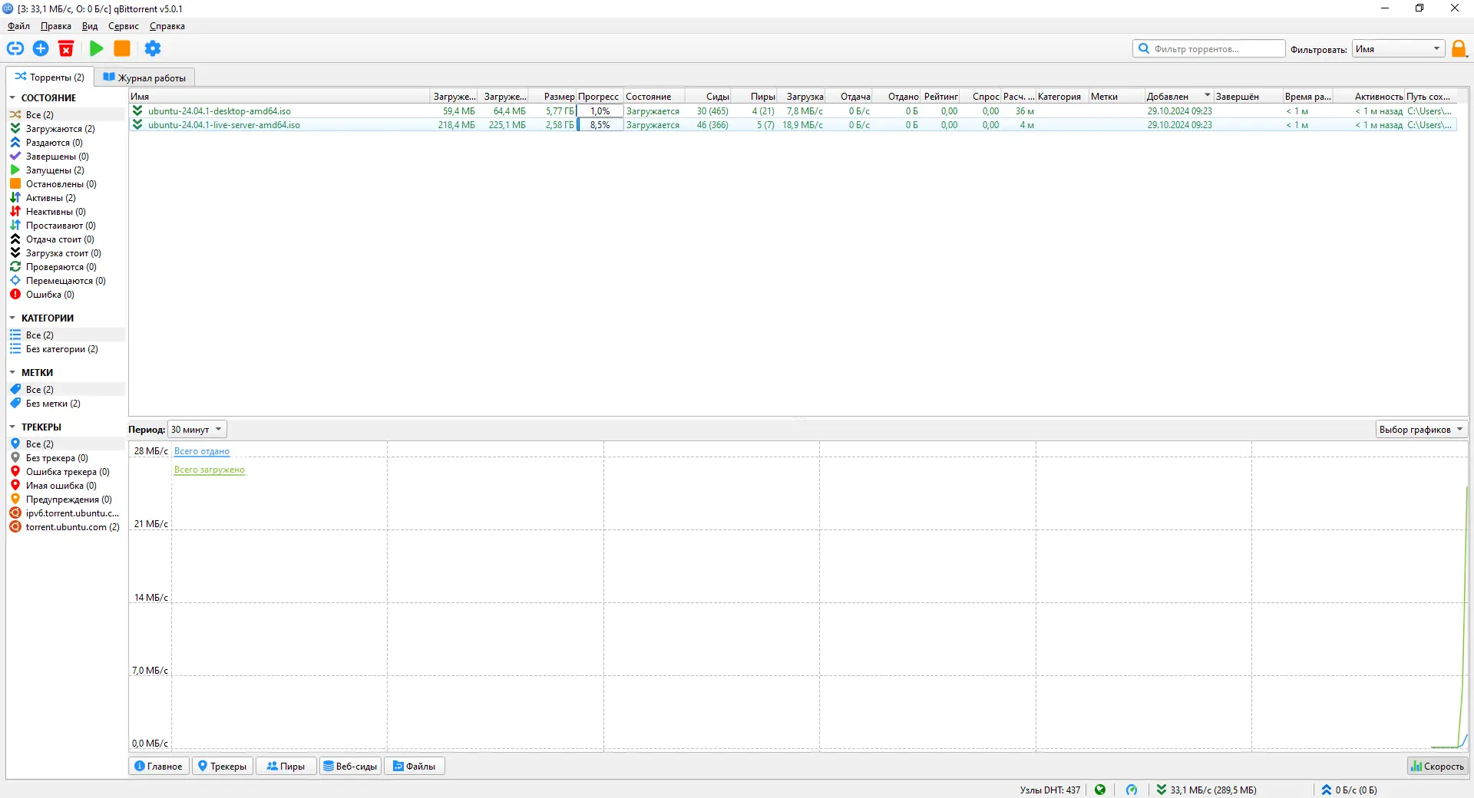
Task: Select the Предупреждения (0) tracker filter
Action: [x=65, y=500]
